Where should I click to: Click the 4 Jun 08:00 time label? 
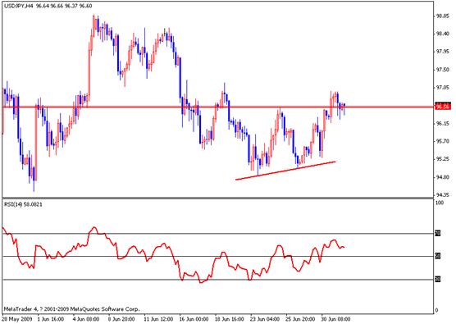[86, 319]
